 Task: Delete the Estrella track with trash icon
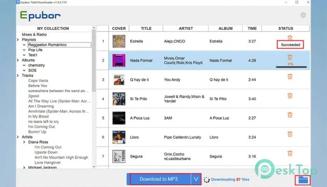290,38
